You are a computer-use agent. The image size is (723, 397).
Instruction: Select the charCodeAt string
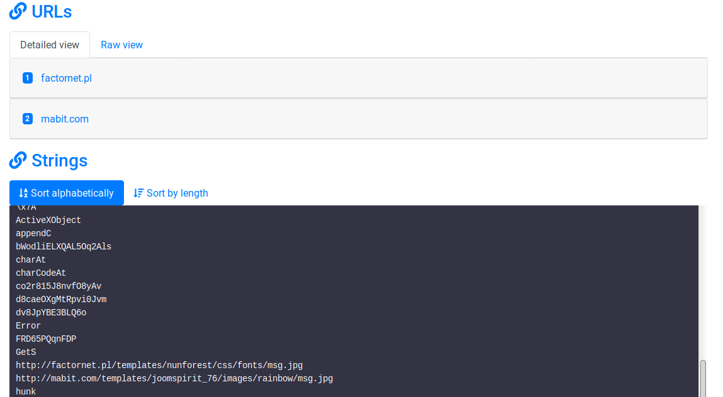[x=41, y=273]
